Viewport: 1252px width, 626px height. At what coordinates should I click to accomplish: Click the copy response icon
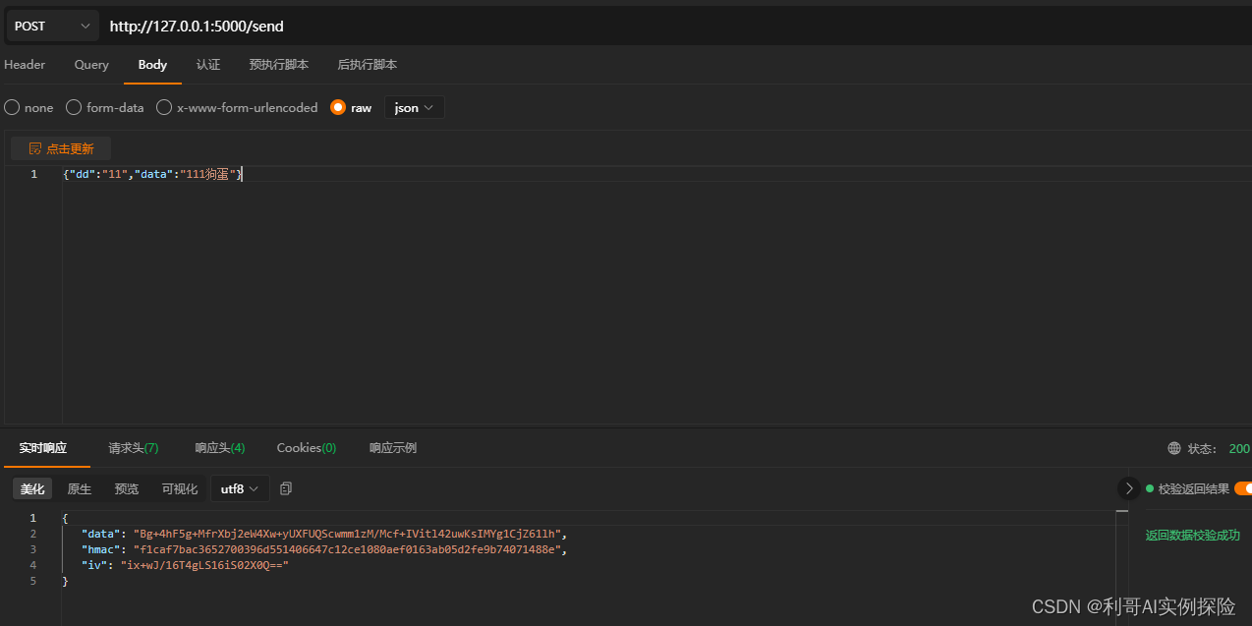click(x=286, y=488)
